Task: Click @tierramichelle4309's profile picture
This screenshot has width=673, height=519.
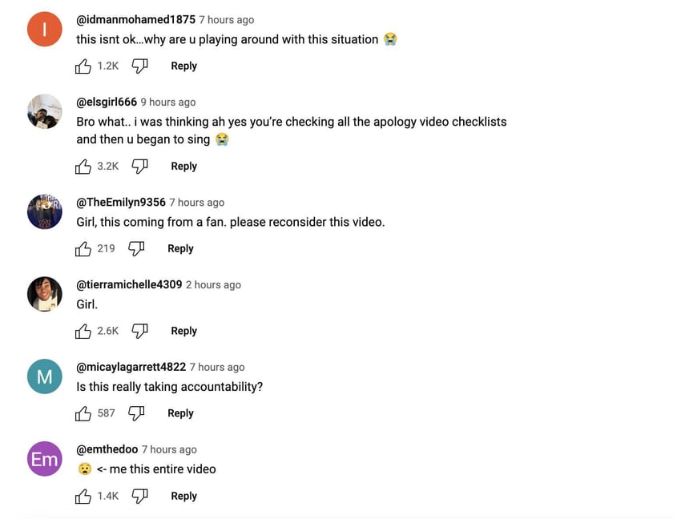Action: tap(45, 294)
